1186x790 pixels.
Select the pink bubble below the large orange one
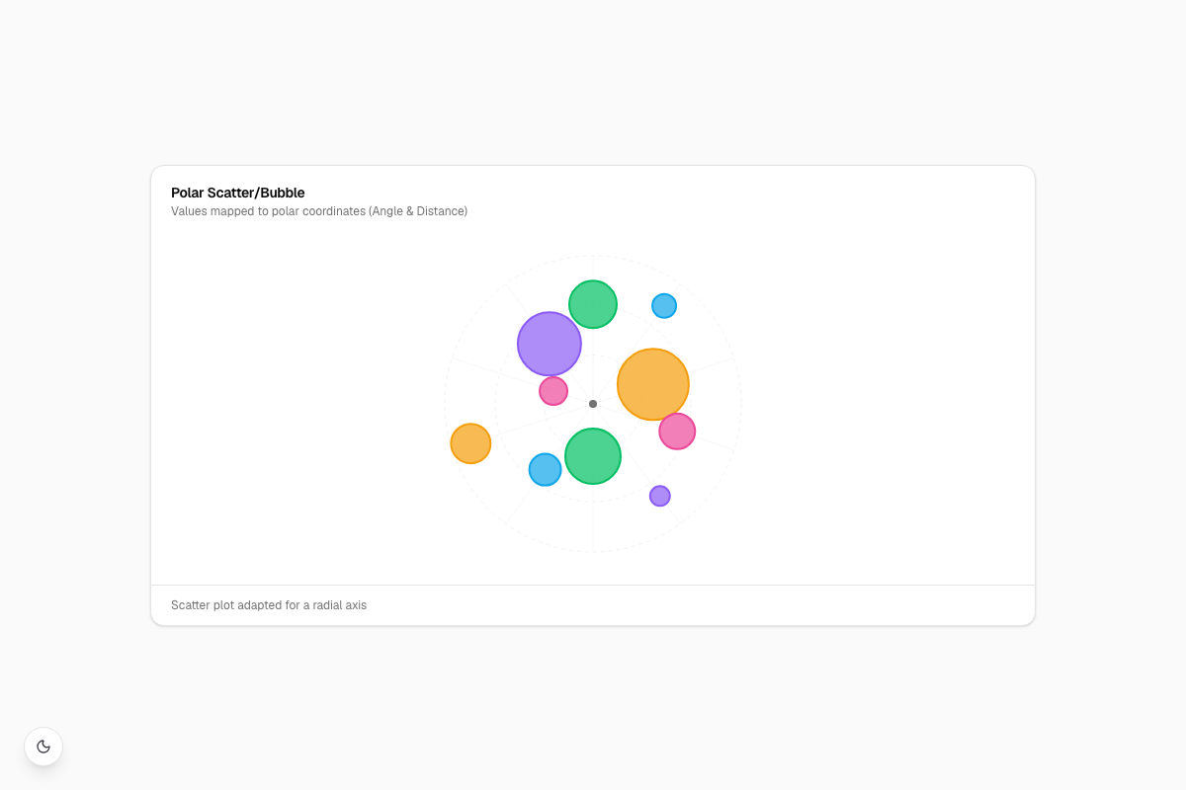pyautogui.click(x=677, y=431)
